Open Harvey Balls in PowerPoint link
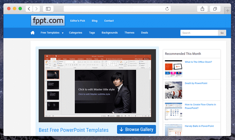The height and width of the screenshot is (140, 235). point(199,126)
